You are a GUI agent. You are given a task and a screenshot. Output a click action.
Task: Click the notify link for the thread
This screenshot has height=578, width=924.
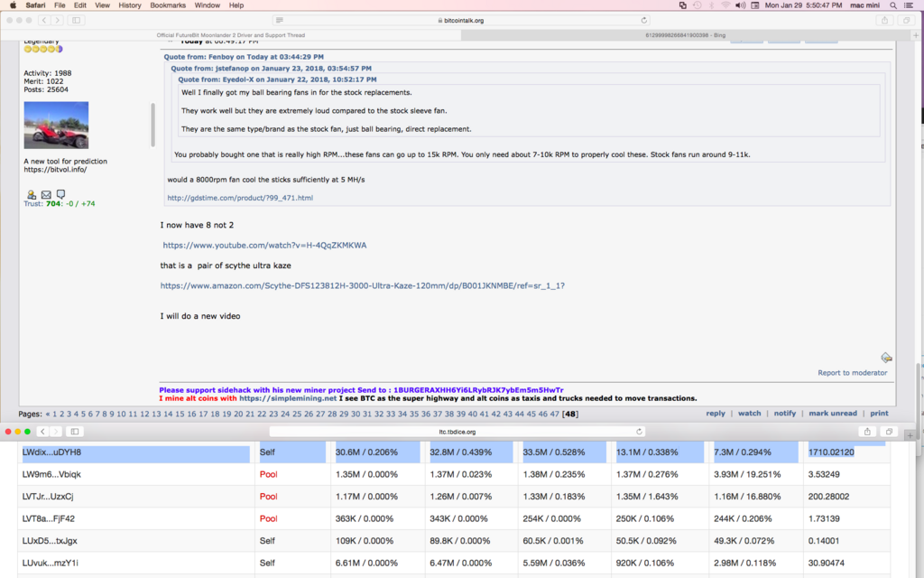(785, 414)
